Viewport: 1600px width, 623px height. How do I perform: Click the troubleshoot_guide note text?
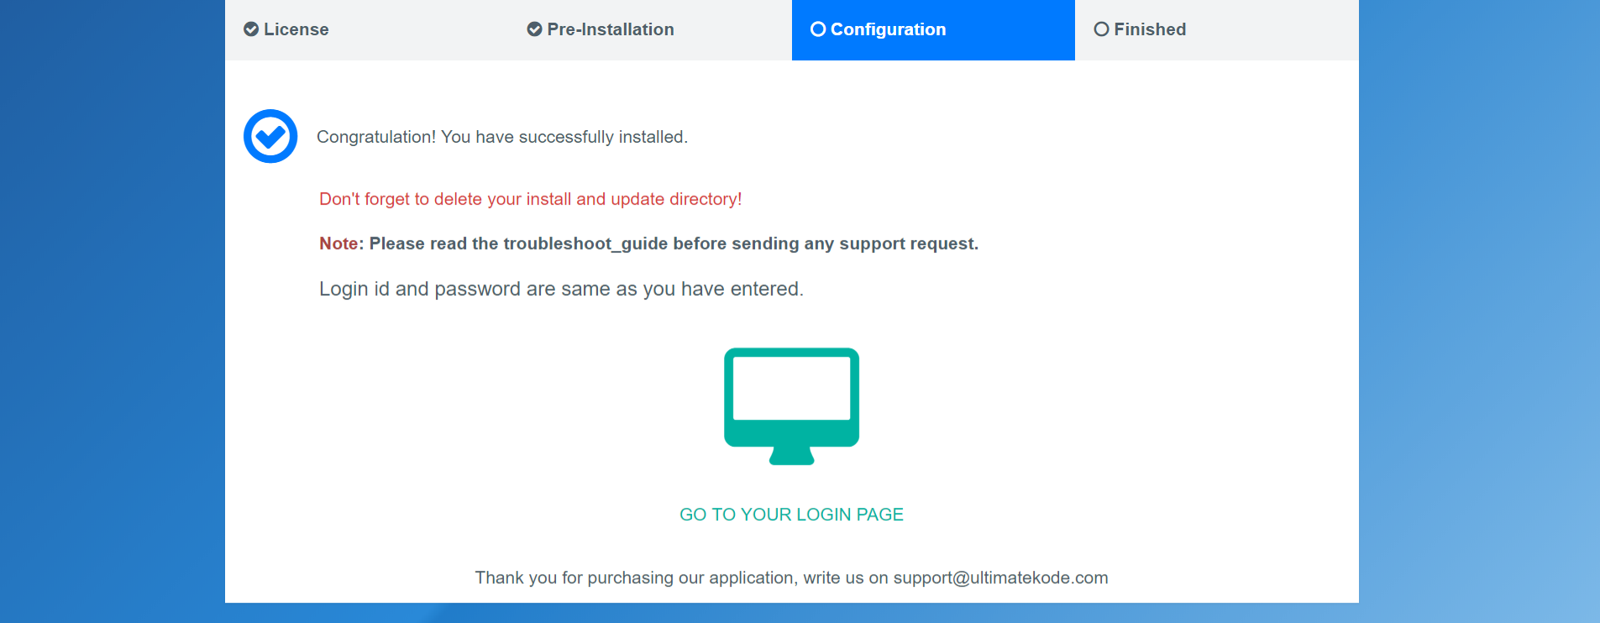click(648, 243)
